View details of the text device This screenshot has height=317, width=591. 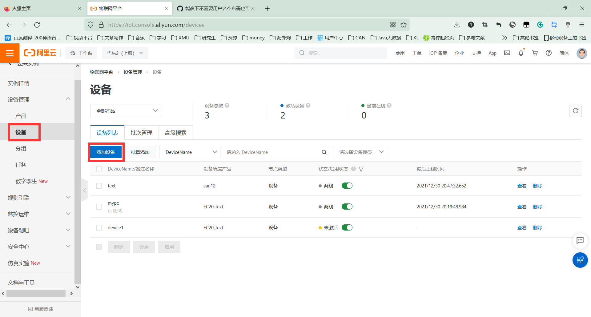point(522,186)
